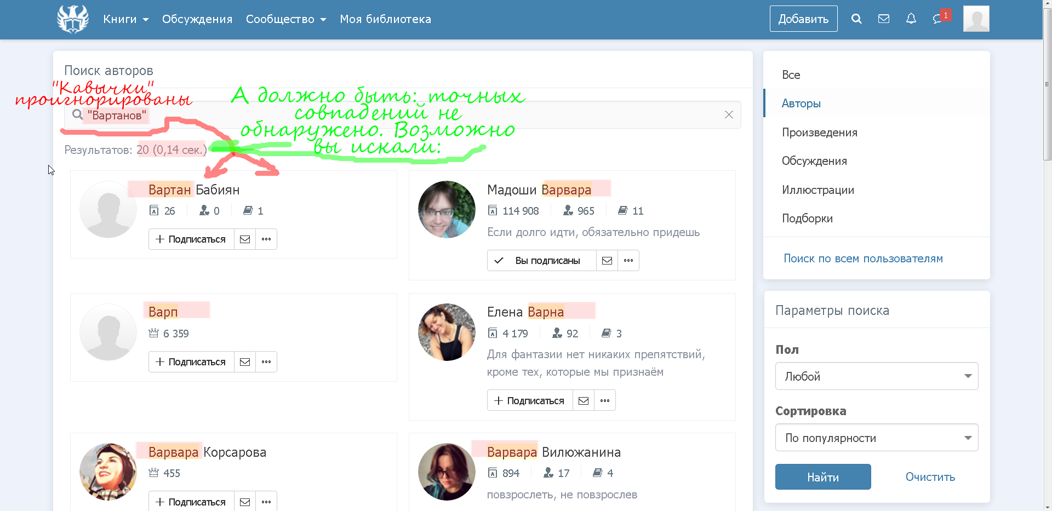Open more options for Елена Варна
1052x511 pixels.
click(605, 401)
